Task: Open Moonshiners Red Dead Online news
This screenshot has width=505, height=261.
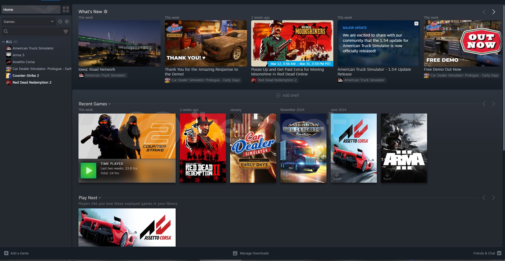Action: click(x=292, y=43)
